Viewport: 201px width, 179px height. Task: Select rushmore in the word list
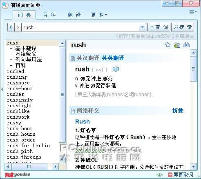[x=18, y=83]
